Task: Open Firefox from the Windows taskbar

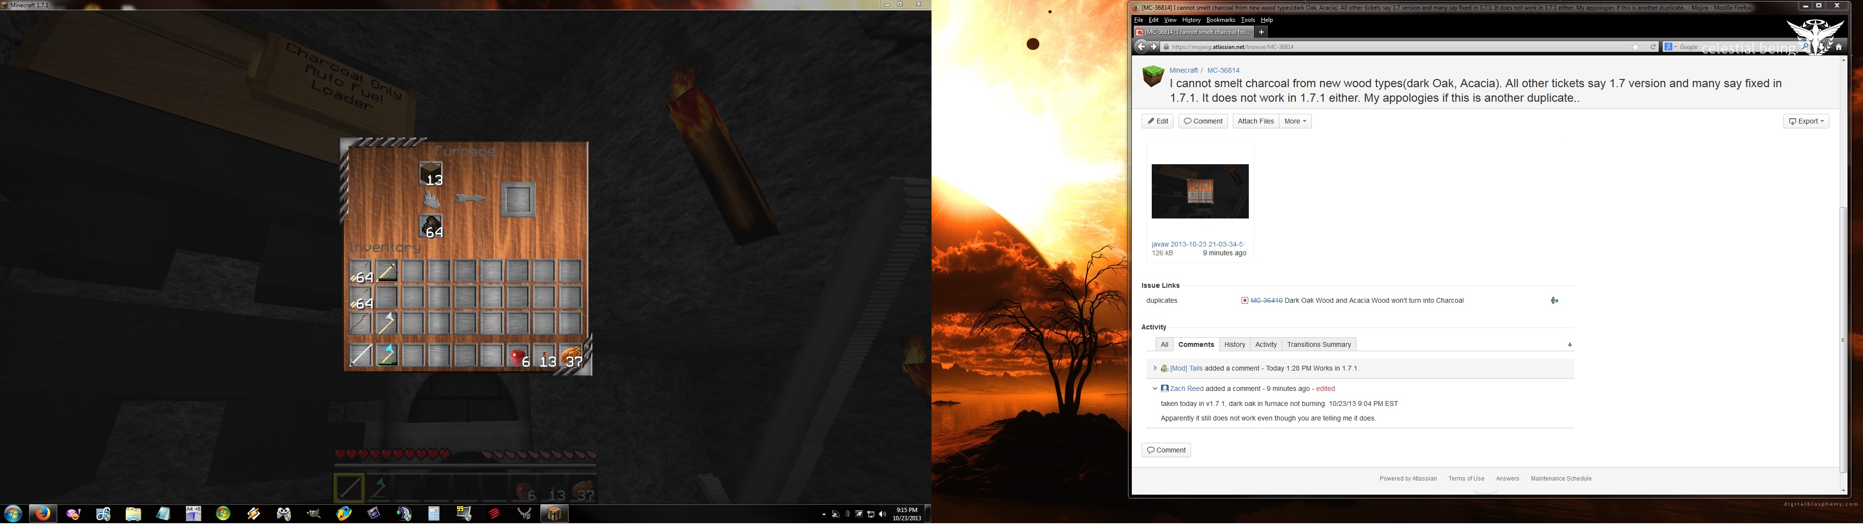Action: [43, 513]
